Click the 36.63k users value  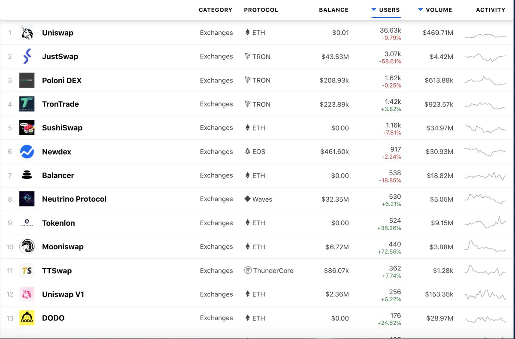[x=391, y=30]
